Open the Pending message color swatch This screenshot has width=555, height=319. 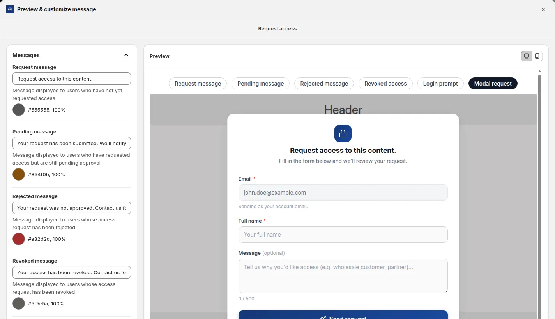[x=19, y=174]
